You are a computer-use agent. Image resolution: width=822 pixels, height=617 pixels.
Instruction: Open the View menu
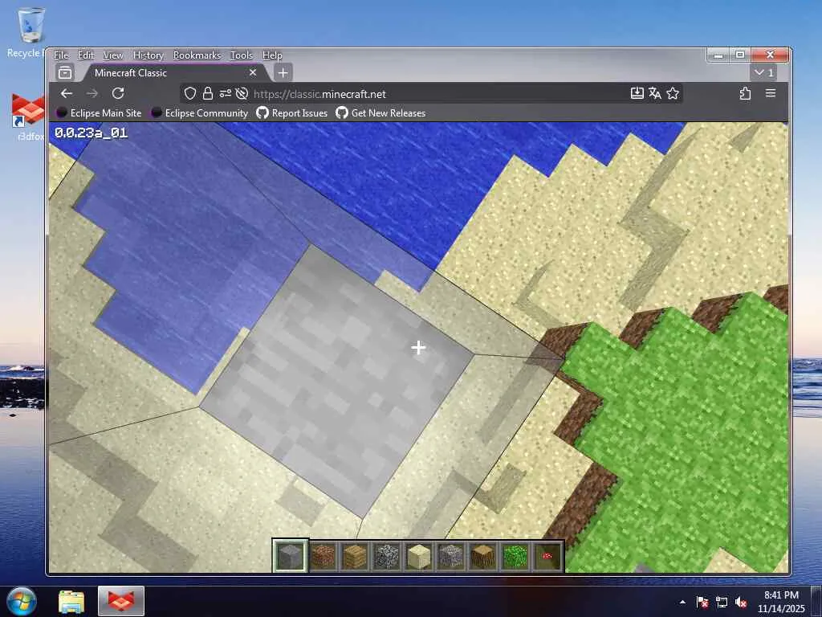(113, 55)
